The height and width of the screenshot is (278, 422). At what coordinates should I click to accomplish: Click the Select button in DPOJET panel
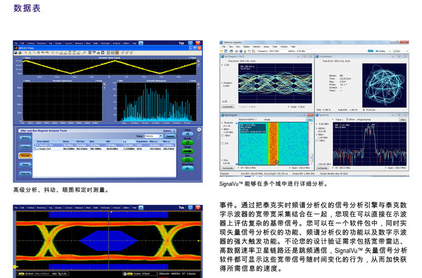pyautogui.click(x=26, y=138)
